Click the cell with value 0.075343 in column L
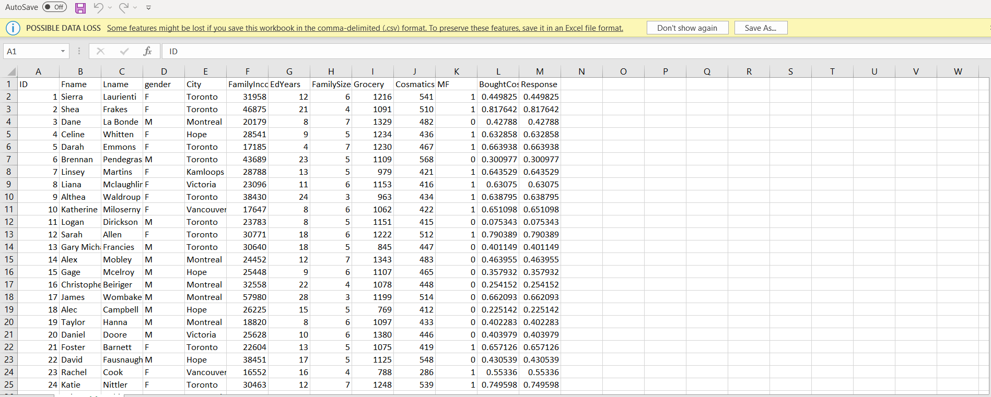 (498, 222)
